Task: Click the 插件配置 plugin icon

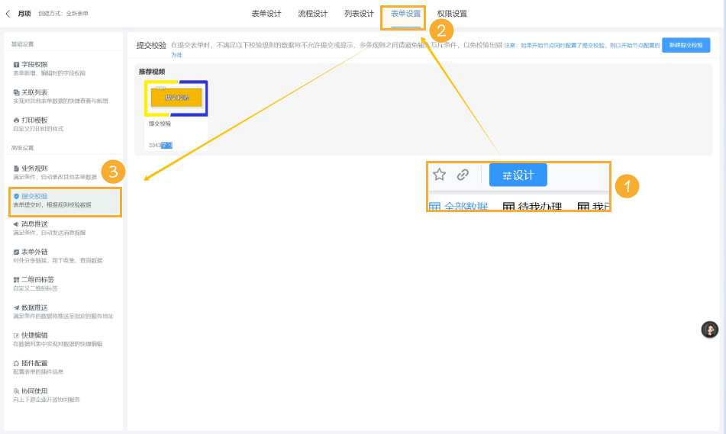Action: [16, 363]
